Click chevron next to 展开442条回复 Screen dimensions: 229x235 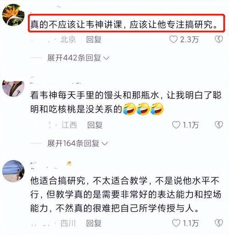106,58
